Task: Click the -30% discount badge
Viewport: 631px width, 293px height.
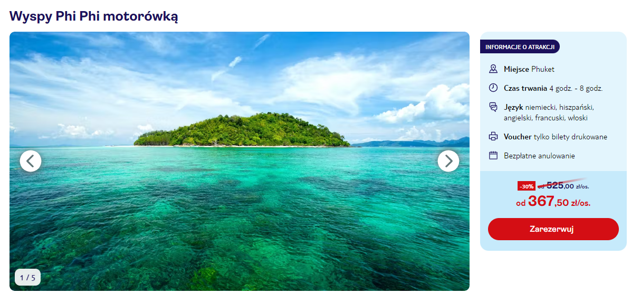Action: (x=527, y=186)
